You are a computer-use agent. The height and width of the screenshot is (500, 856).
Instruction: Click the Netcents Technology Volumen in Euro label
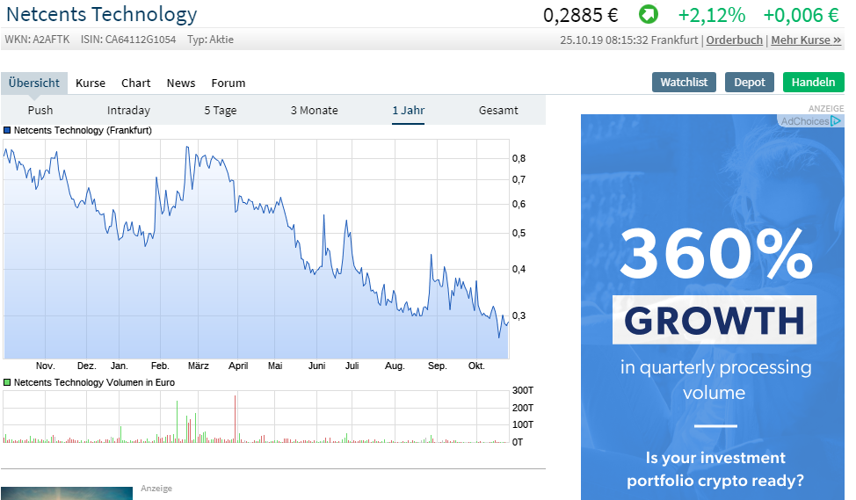pyautogui.click(x=94, y=382)
